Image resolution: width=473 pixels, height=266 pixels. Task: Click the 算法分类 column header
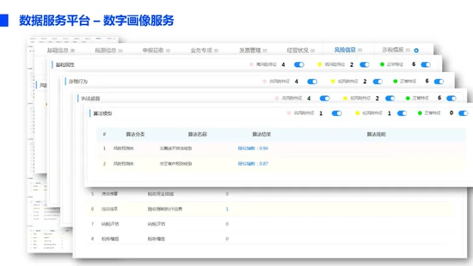tap(135, 135)
